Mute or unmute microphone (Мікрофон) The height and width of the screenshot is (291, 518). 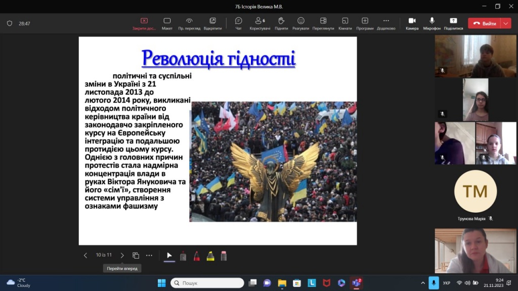pos(432,23)
